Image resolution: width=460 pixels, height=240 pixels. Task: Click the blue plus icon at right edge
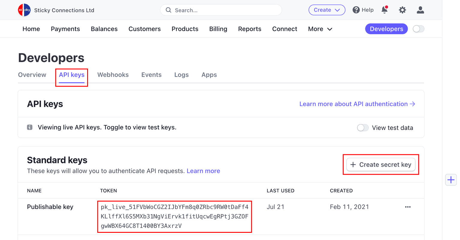(x=451, y=180)
